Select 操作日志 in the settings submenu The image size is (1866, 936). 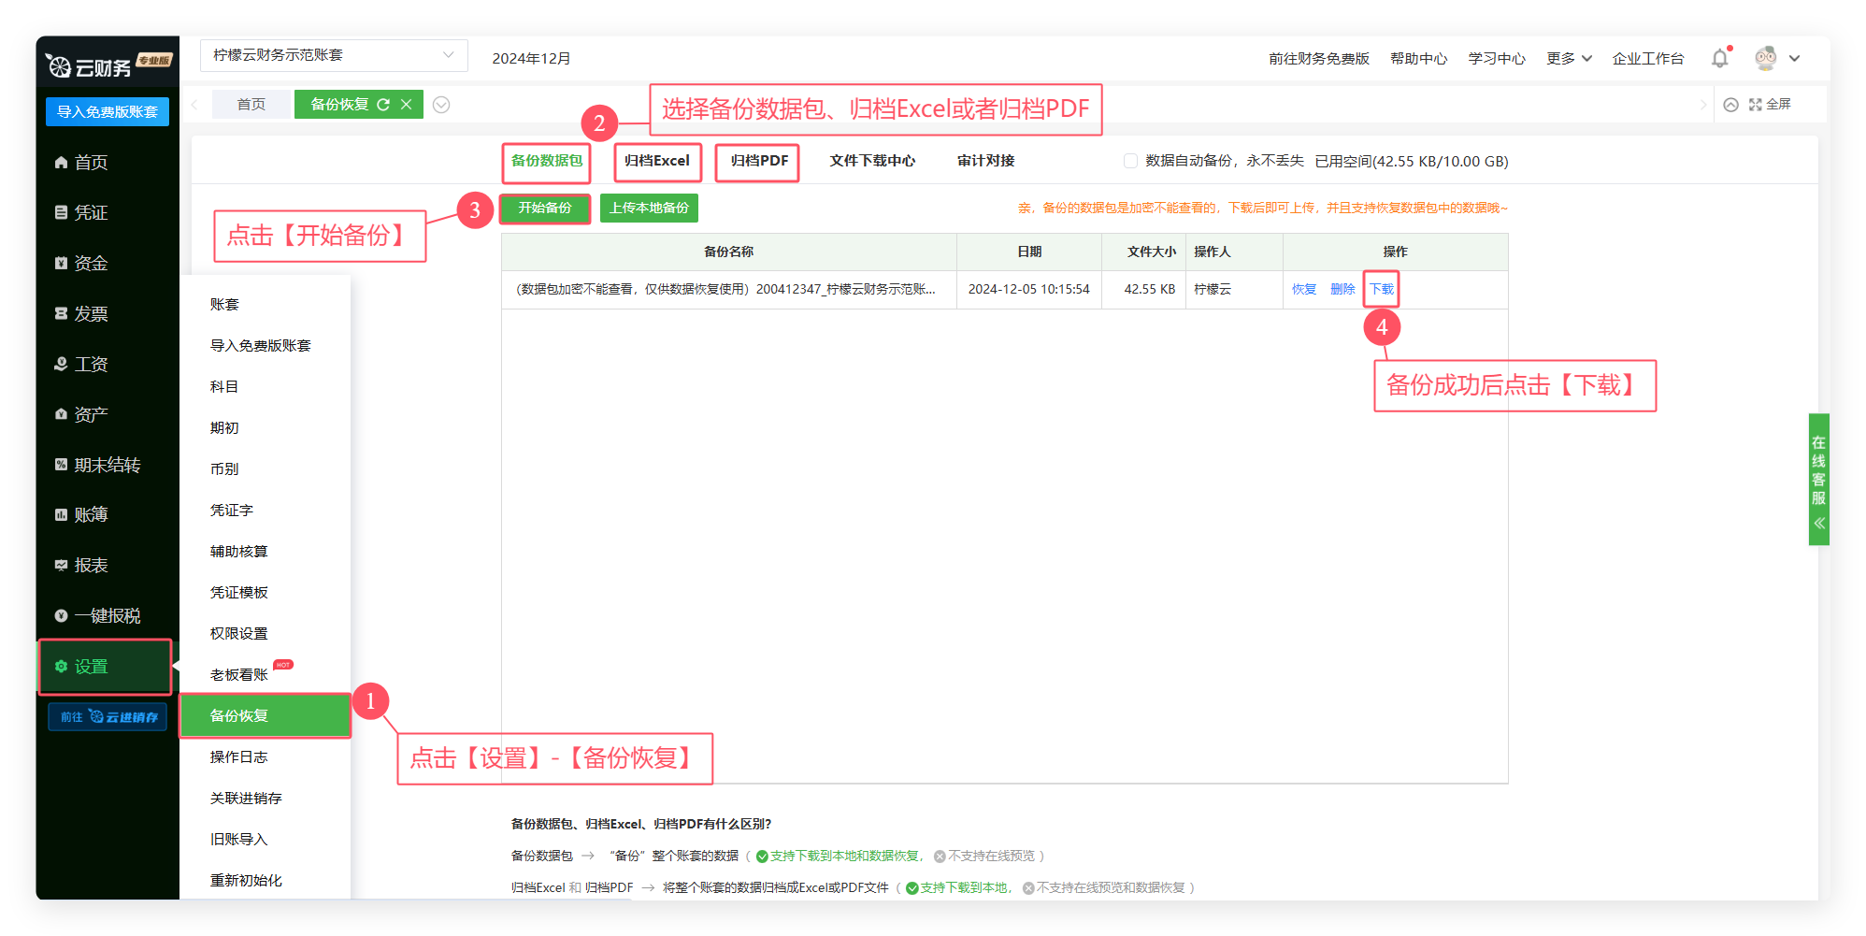[x=238, y=757]
